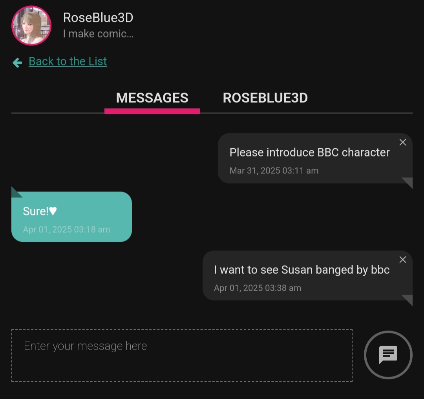The height and width of the screenshot is (399, 424).
Task: Click the Apr 01, 2025 03:38 am timestamp
Action: [258, 288]
